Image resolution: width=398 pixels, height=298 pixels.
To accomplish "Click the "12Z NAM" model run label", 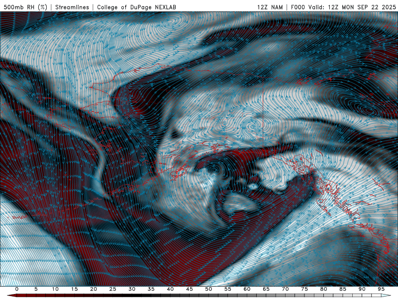I will pos(270,7).
